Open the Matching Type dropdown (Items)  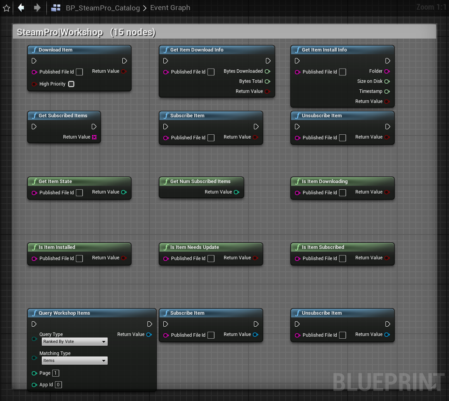74,361
